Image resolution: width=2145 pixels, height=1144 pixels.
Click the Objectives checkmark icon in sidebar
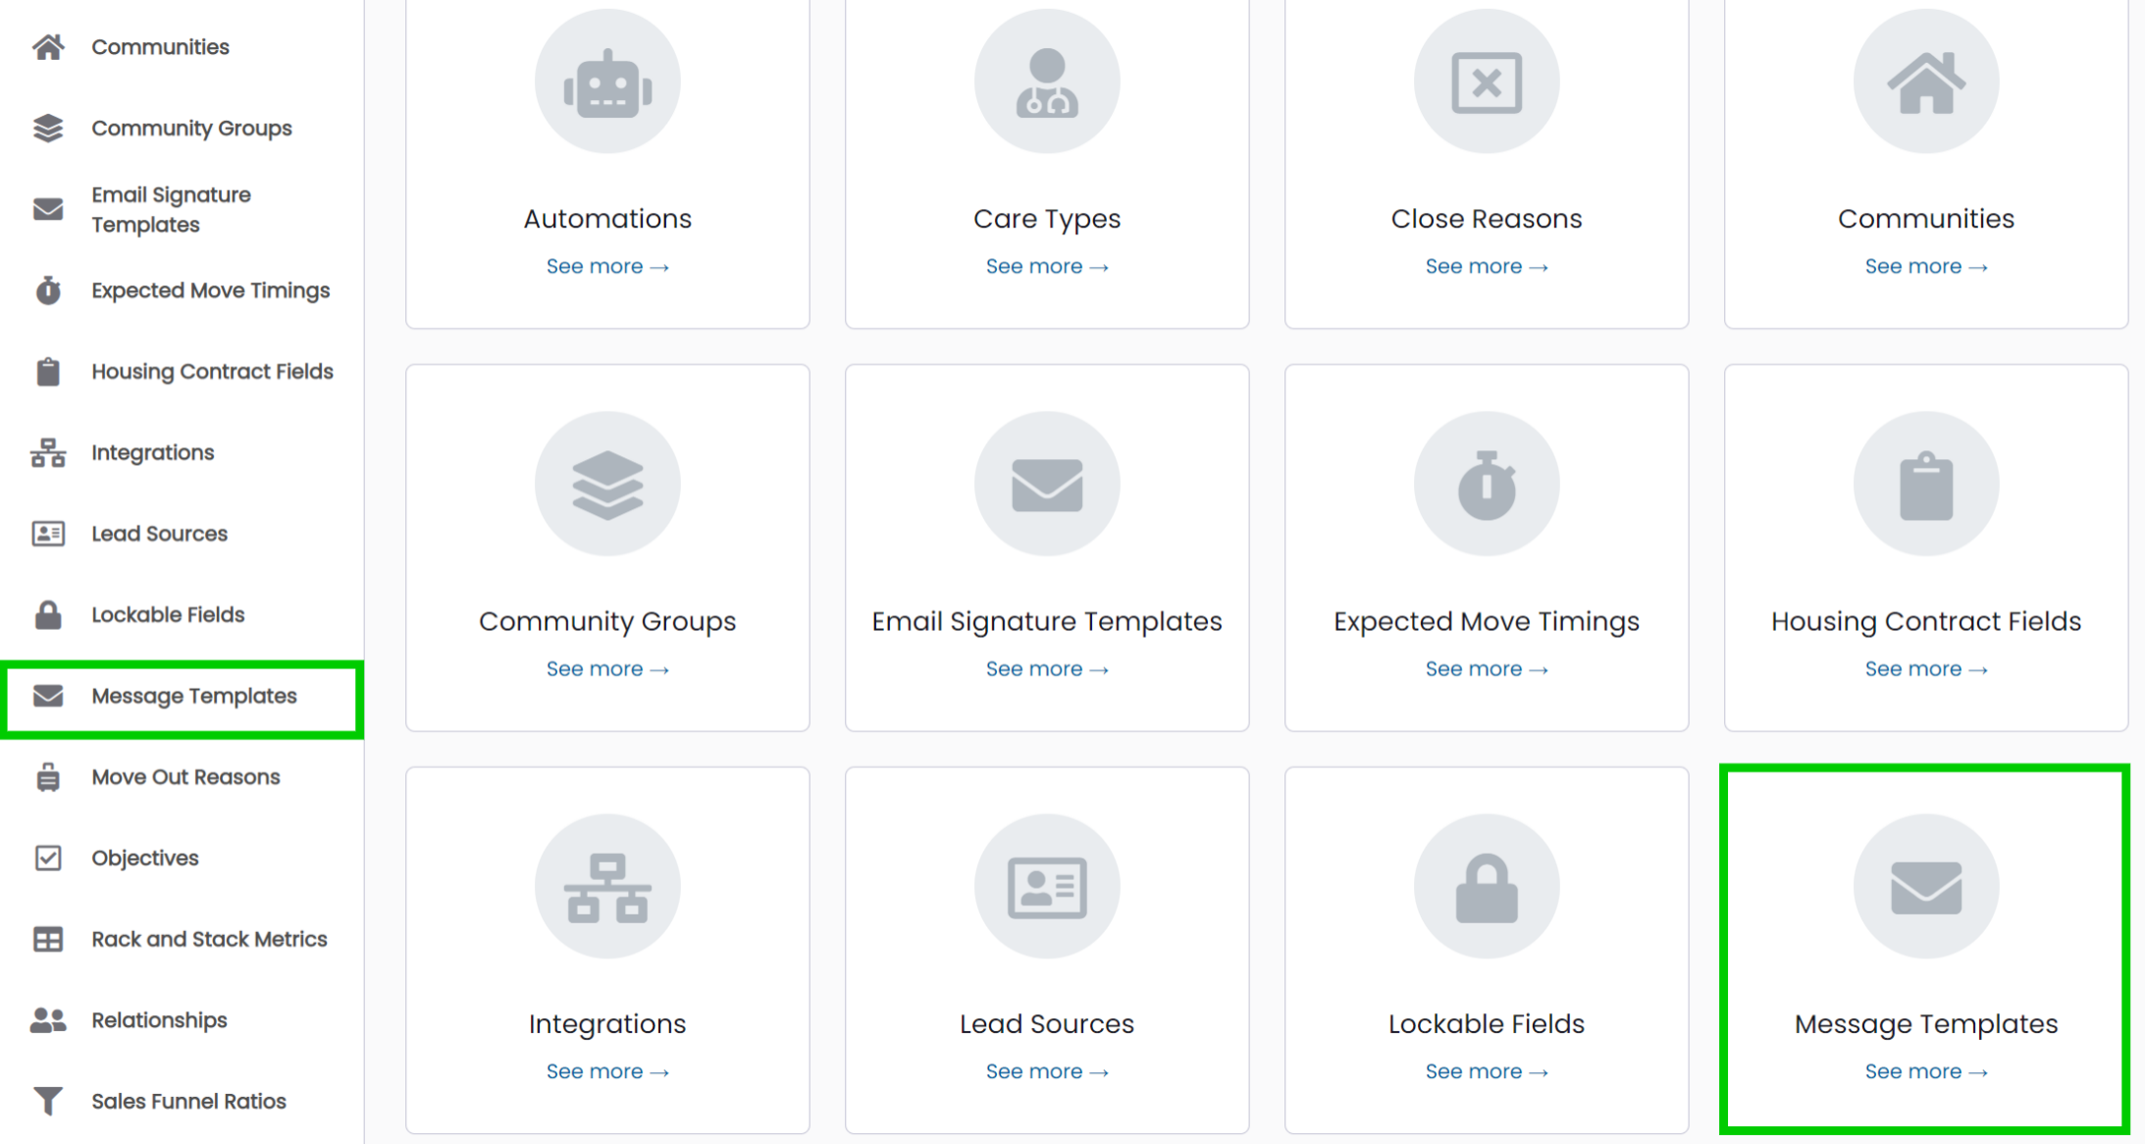coord(48,858)
